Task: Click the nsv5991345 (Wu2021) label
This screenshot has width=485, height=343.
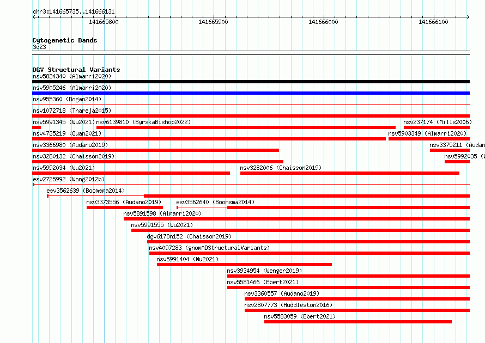Action: click(64, 122)
